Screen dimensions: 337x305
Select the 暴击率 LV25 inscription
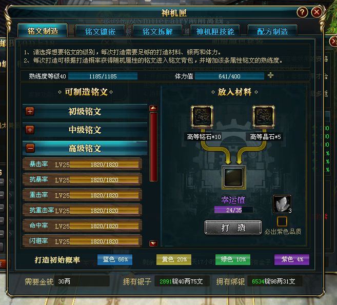(82, 165)
